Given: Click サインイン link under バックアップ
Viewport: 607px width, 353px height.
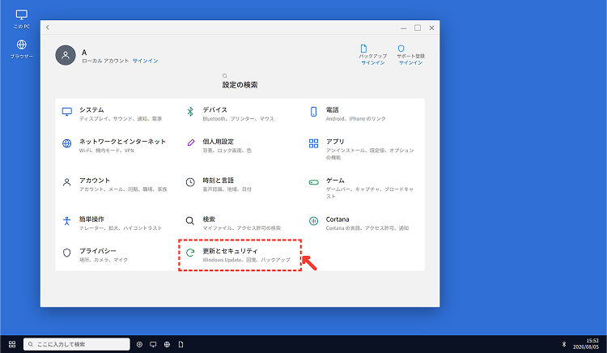Looking at the screenshot, I should (373, 62).
